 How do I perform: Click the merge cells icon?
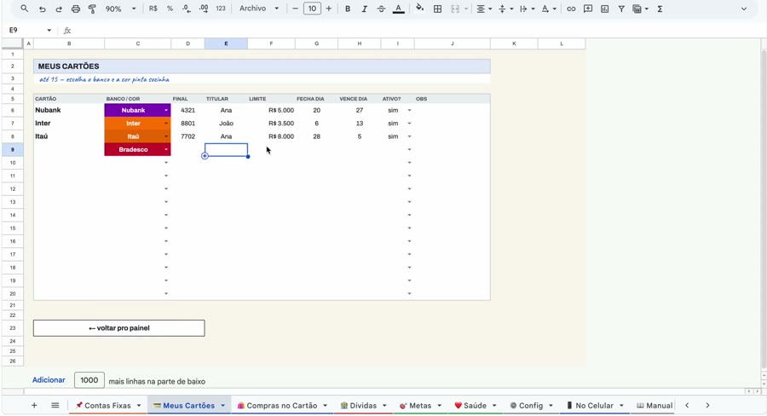455,9
